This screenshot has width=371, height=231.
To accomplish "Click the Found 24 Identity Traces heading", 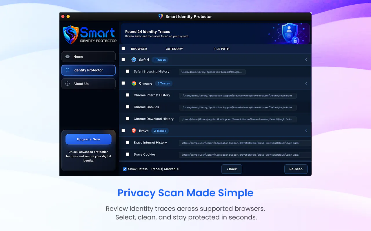I will pos(148,32).
